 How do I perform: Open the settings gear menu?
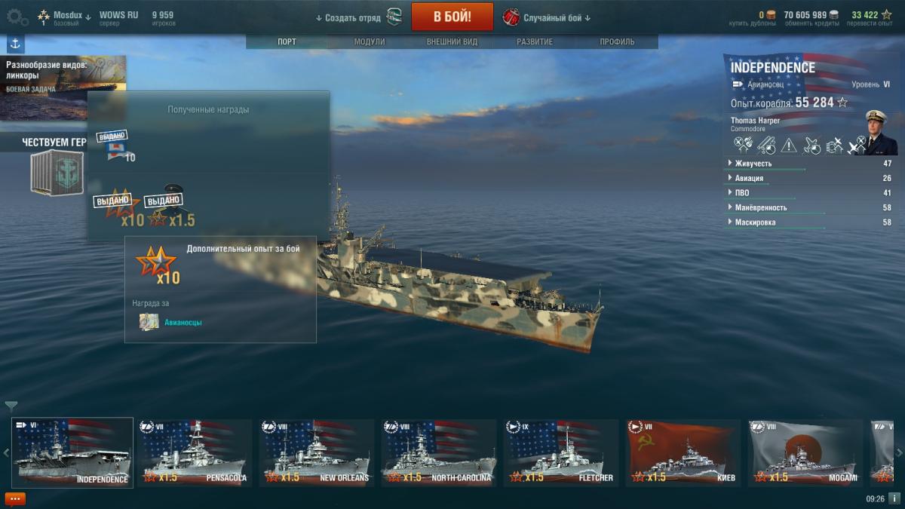17,17
